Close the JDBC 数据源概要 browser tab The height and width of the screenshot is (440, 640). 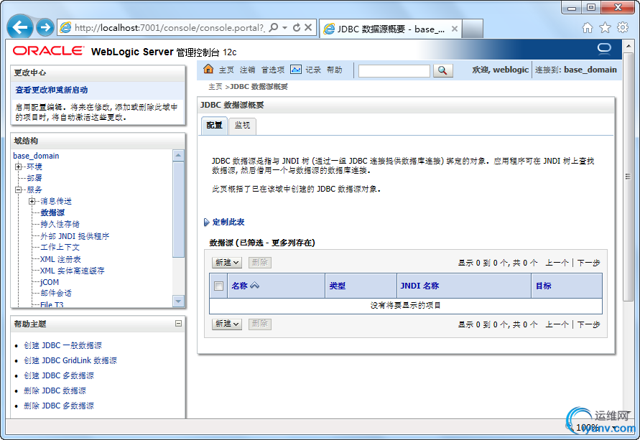click(454, 29)
